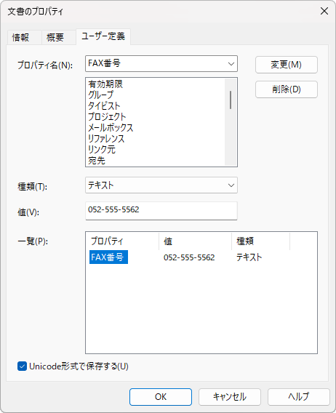Toggle Unicode形式で保存する checkbox
Image resolution: width=336 pixels, height=413 pixels.
coord(22,366)
